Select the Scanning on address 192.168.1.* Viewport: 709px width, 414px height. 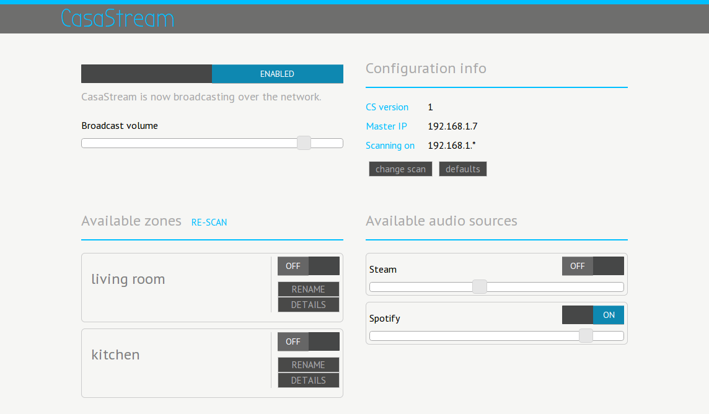(x=452, y=145)
